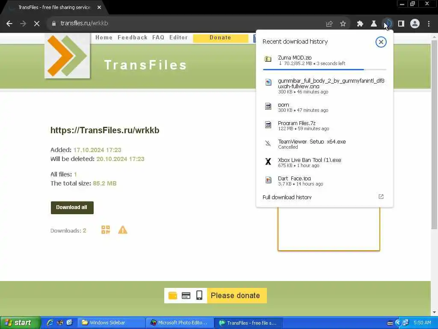
Task: Open Full download history external link icon
Action: click(381, 197)
